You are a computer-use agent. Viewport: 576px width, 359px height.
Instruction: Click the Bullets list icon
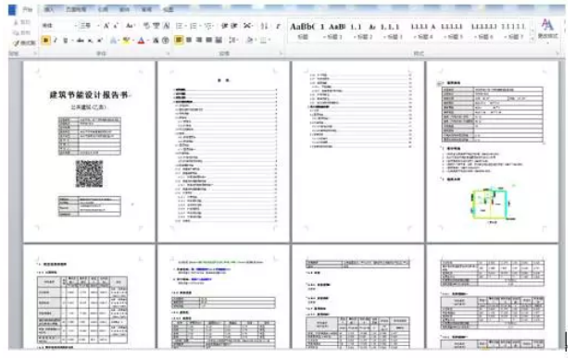click(181, 26)
